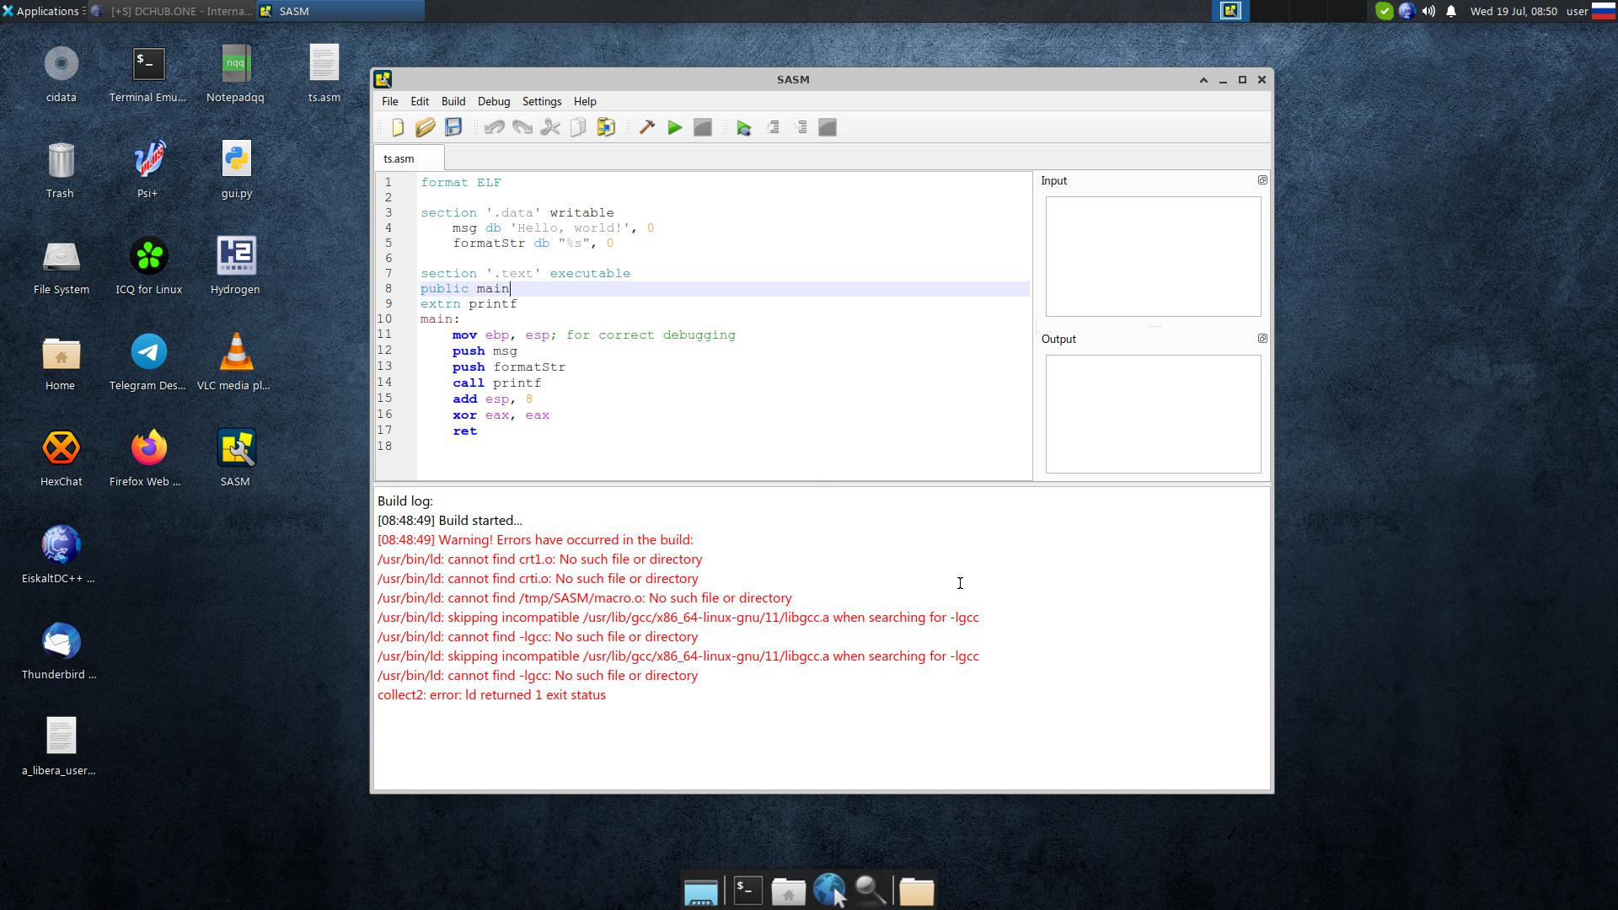The width and height of the screenshot is (1618, 910).
Task: Click the volume icon in system tray
Action: click(1428, 11)
